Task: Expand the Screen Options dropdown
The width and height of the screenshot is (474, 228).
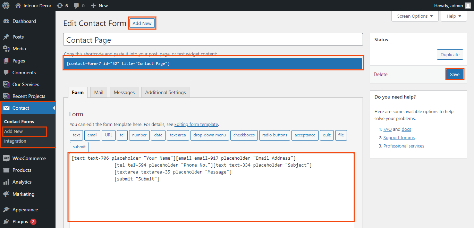Action: tap(415, 16)
